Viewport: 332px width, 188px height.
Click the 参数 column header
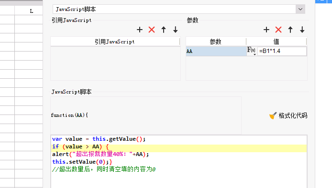pyautogui.click(x=216, y=42)
